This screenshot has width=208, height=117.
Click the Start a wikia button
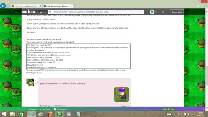click(177, 12)
